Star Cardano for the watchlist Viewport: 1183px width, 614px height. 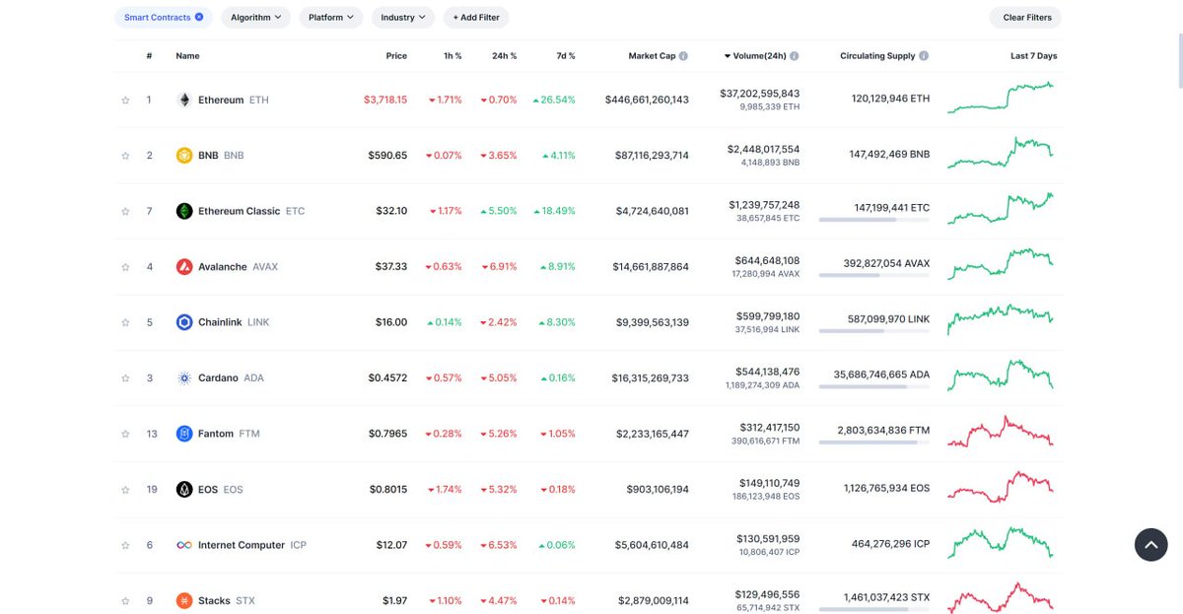click(x=125, y=378)
